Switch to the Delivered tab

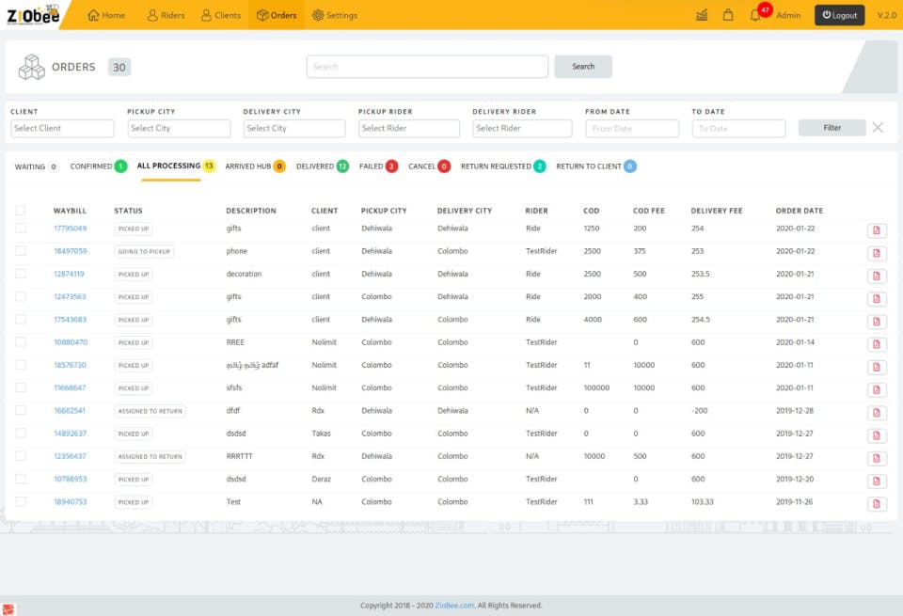pos(322,166)
